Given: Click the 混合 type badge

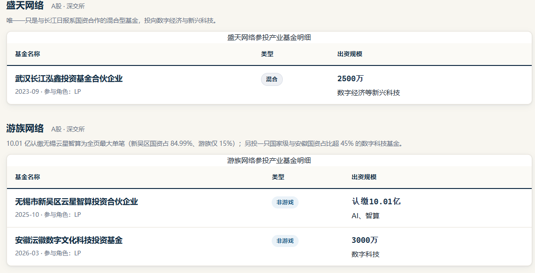Looking at the screenshot, I should coord(272,79).
